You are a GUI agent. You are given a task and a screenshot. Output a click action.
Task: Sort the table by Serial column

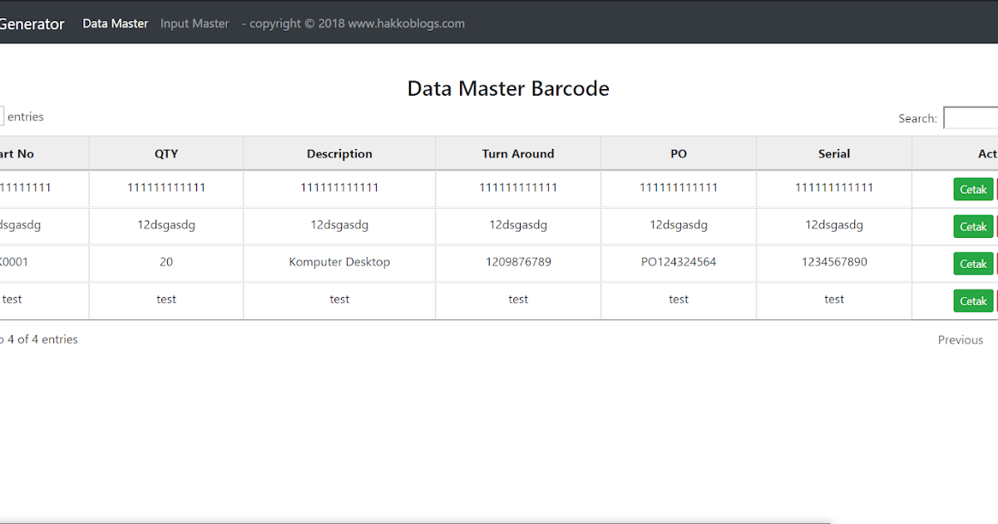(x=833, y=153)
